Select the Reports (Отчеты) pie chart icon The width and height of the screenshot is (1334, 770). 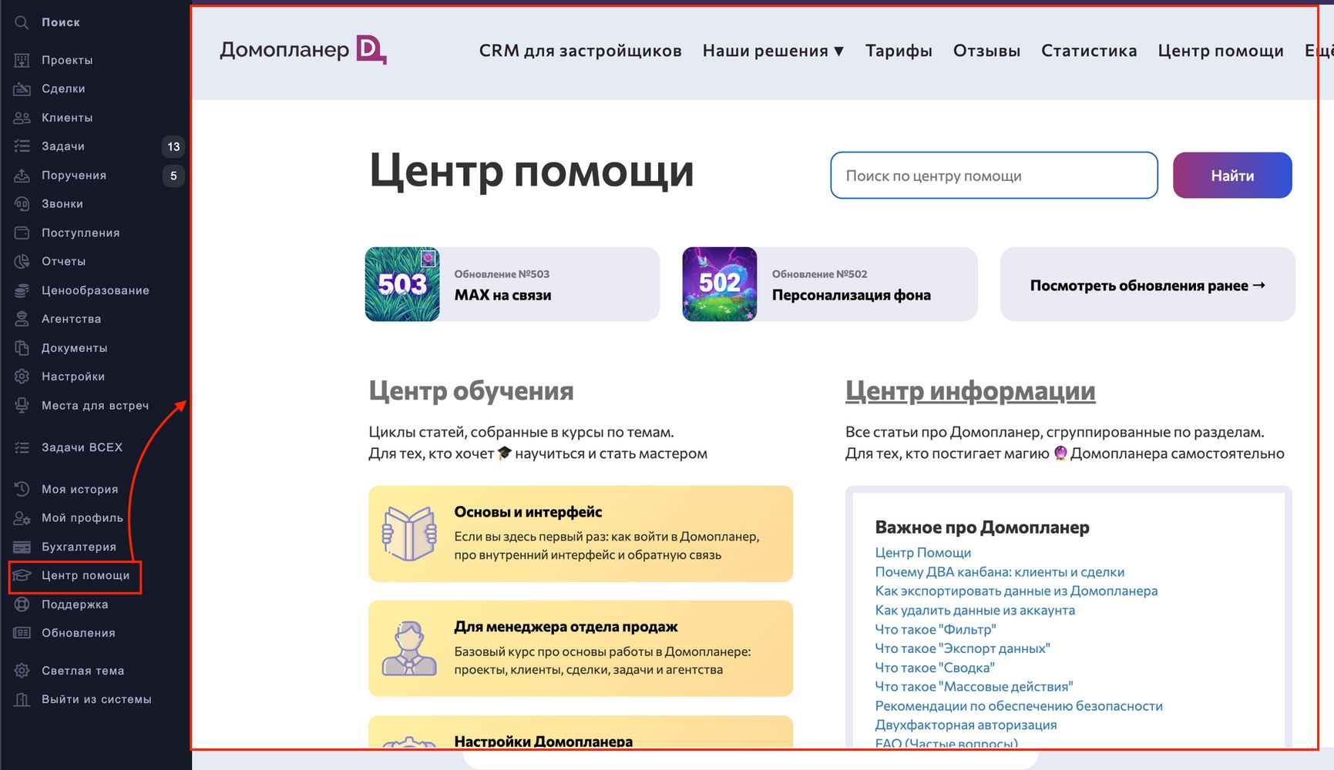[22, 262]
